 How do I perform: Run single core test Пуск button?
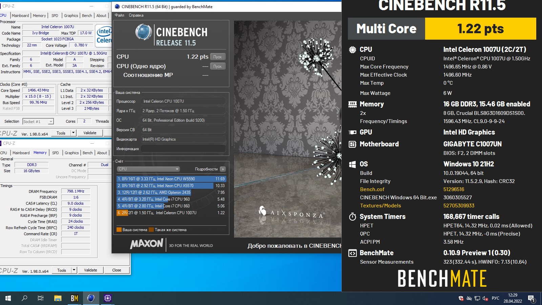coord(217,66)
